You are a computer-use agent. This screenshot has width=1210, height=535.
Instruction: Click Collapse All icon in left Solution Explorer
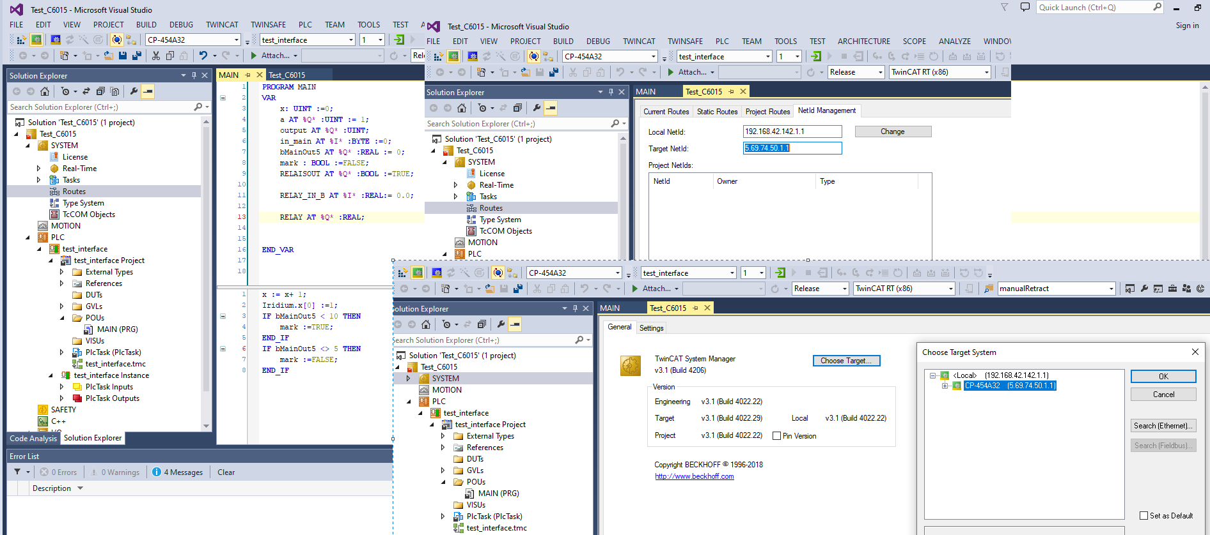point(100,91)
